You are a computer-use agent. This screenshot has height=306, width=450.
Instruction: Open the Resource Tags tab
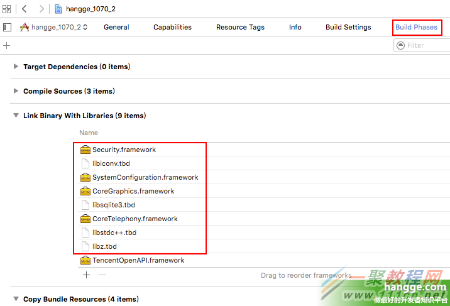240,27
